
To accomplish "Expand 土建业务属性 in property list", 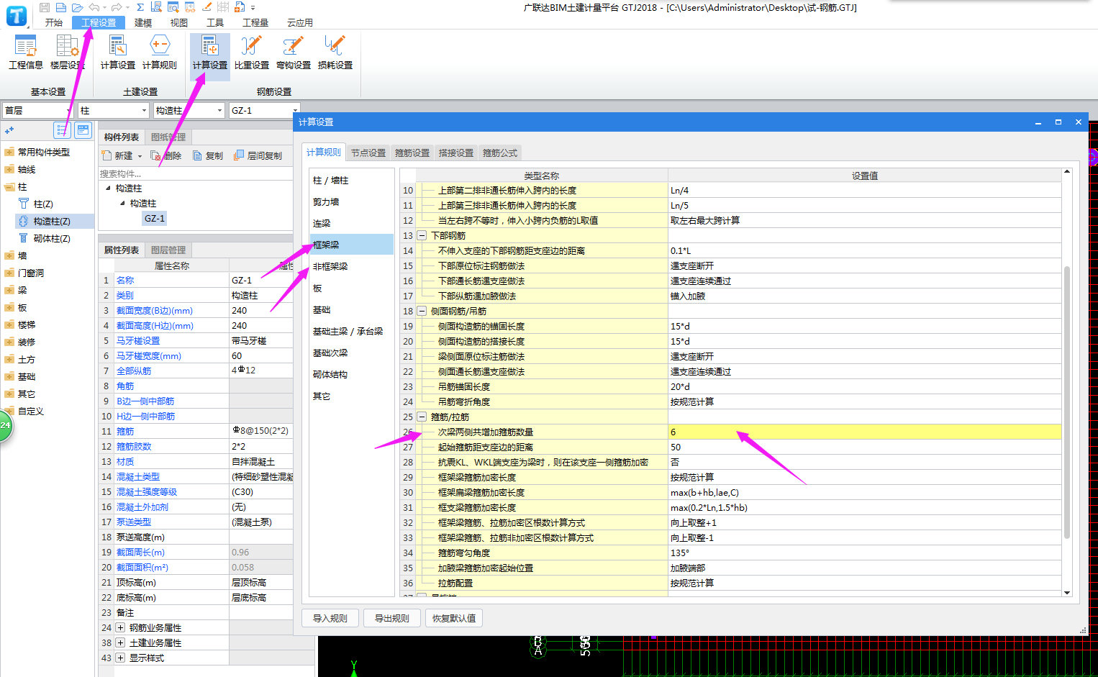I will (x=120, y=643).
